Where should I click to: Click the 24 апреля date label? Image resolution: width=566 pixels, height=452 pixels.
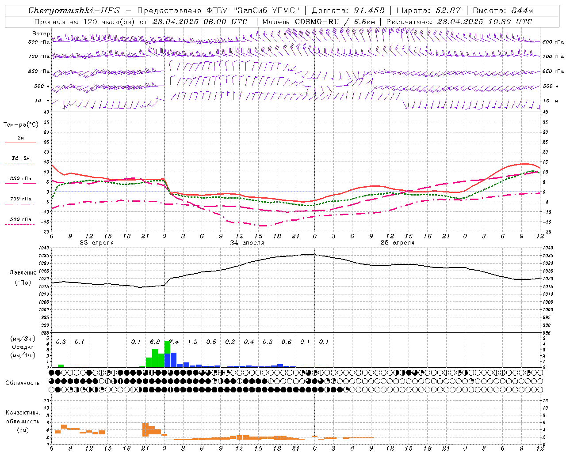point(247,243)
